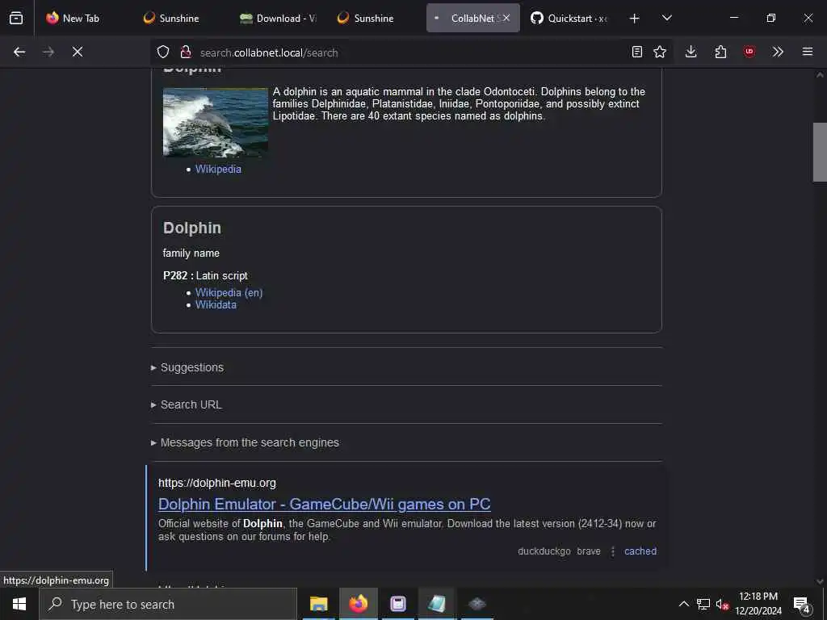View site security padlock information

click(186, 52)
